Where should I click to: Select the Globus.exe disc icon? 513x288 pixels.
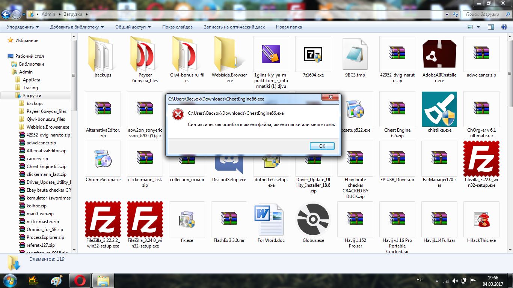point(313,220)
